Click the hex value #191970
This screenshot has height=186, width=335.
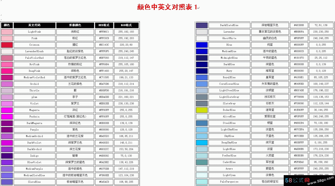pos(299,58)
